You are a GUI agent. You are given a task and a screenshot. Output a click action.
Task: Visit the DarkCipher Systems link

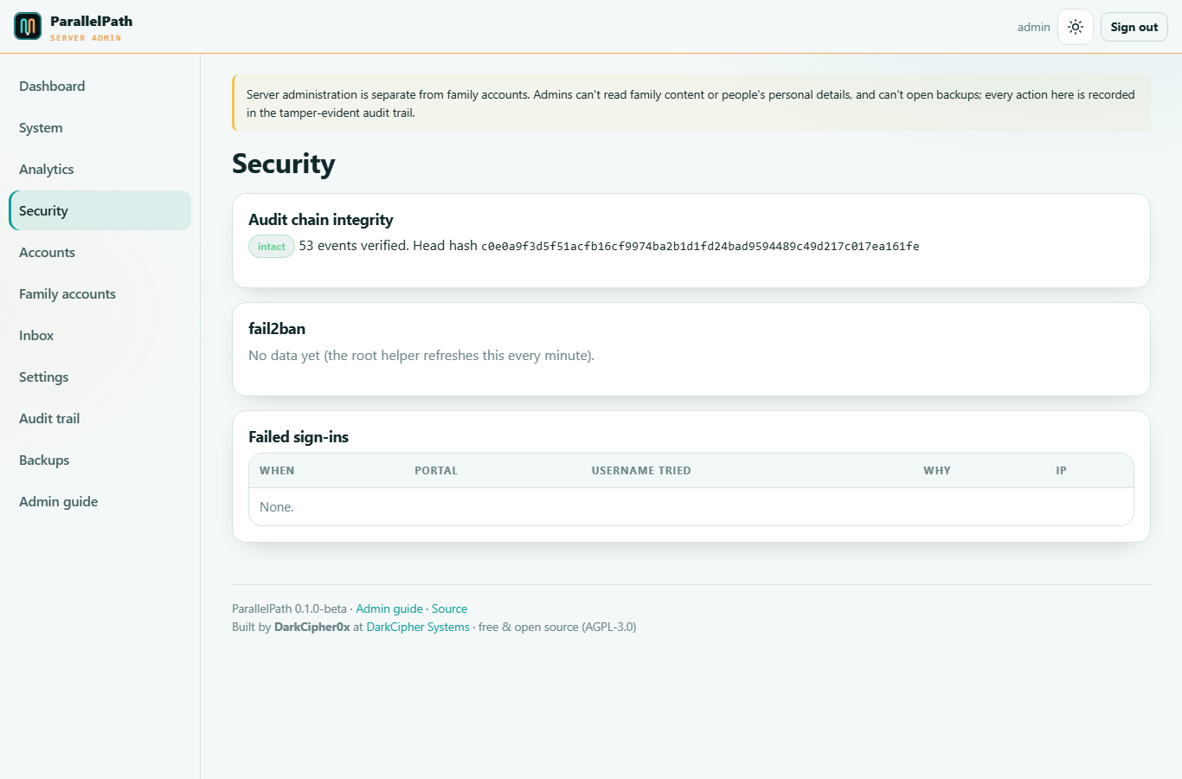point(418,627)
